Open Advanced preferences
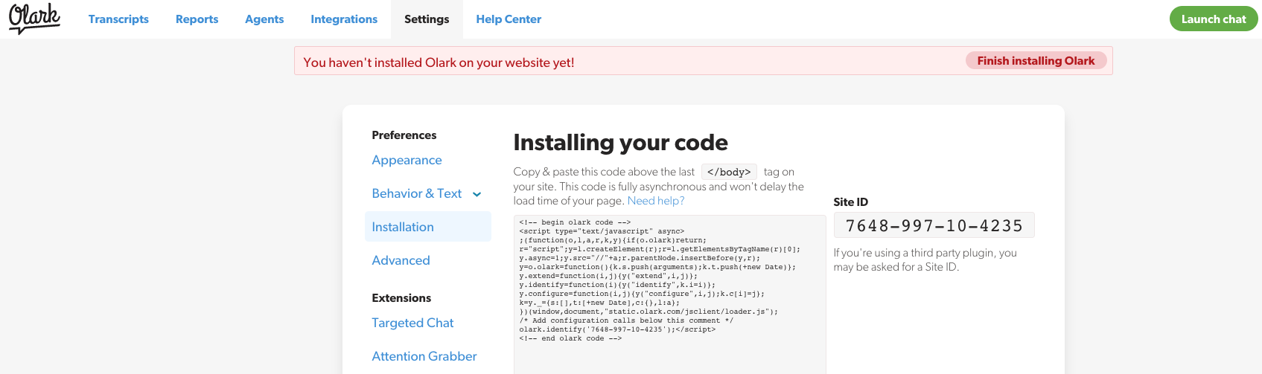Image resolution: width=1262 pixels, height=374 pixels. coord(401,260)
